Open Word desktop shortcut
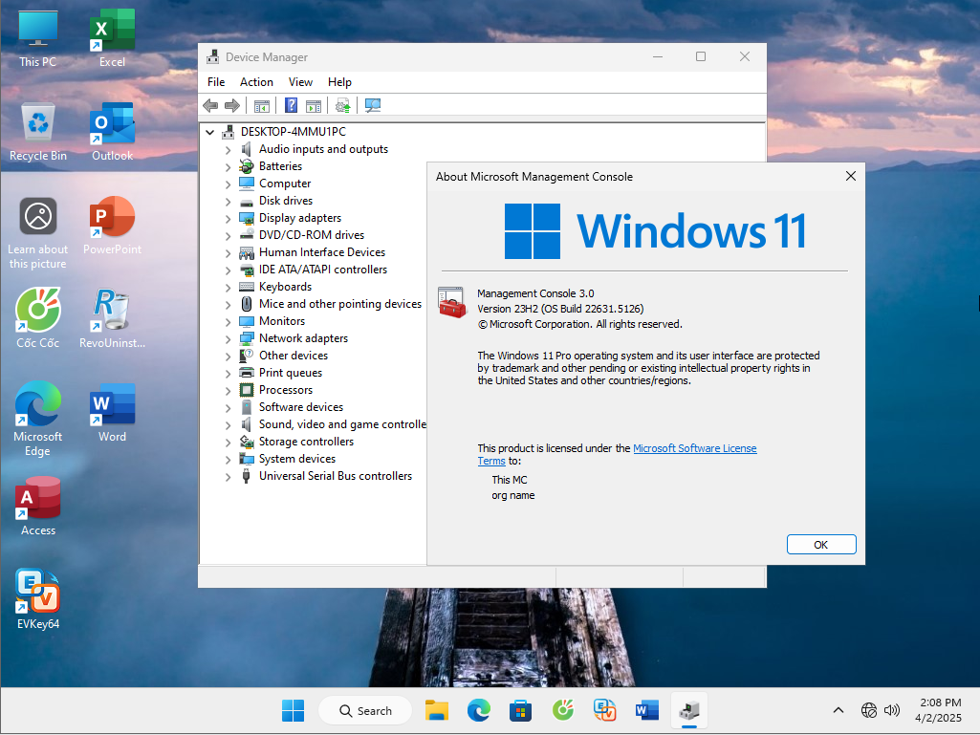Viewport: 980px width, 735px height. point(113,413)
